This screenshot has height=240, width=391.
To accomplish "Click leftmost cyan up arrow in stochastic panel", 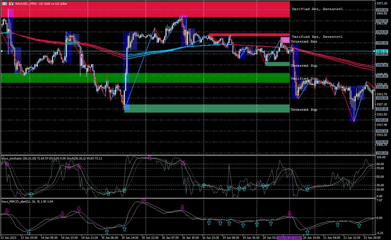I will click(31, 194).
